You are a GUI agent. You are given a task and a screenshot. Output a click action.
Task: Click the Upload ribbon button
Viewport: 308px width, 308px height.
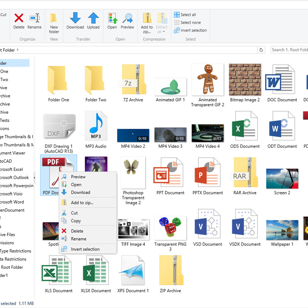click(93, 21)
